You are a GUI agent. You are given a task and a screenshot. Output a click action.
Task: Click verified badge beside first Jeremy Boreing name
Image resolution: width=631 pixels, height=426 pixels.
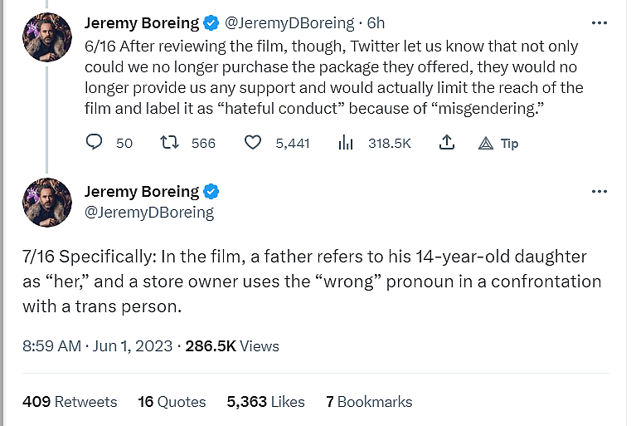tap(211, 22)
